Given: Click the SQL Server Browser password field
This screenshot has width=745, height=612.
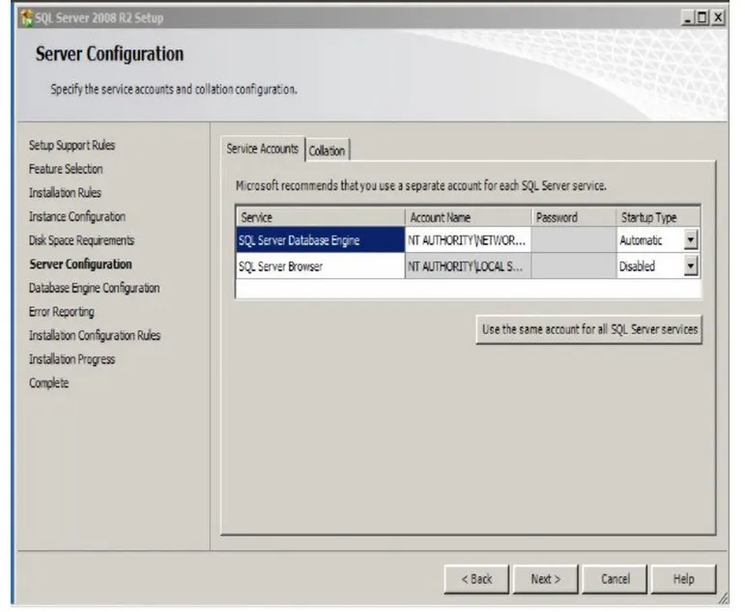Looking at the screenshot, I should pos(574,265).
